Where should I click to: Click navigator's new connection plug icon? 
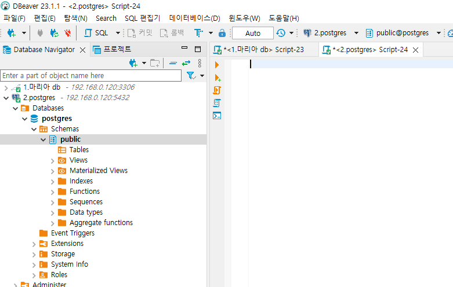(x=133, y=63)
